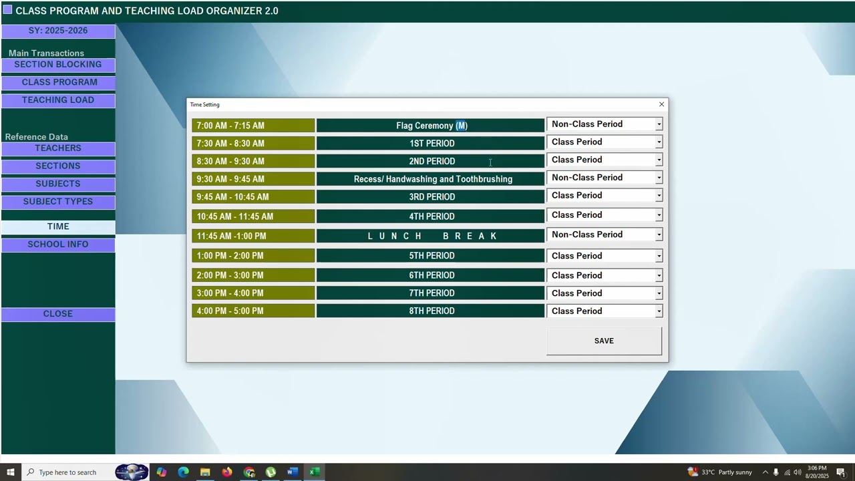Viewport: 855px width, 481px height.
Task: Expand period type dropdown for LUNCH BREAK
Action: (659, 235)
